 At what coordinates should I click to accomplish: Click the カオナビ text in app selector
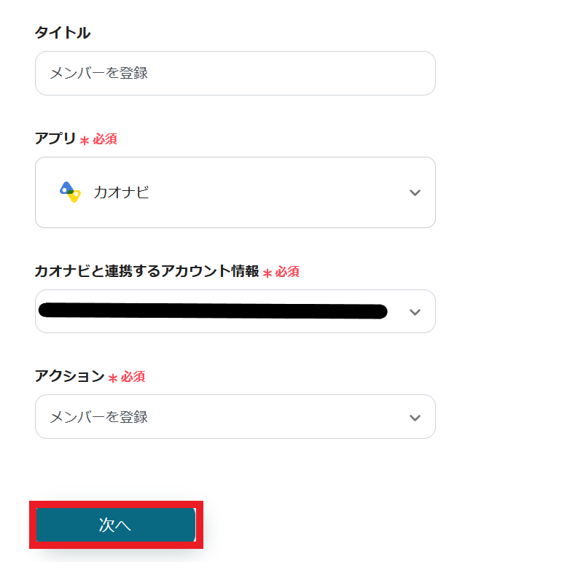coord(121,192)
